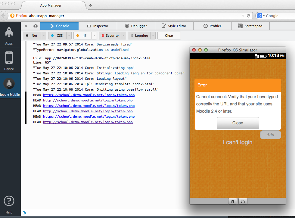Toggle the Net filter button
Viewport: 295px width, 218px height.
pyautogui.click(x=32, y=36)
